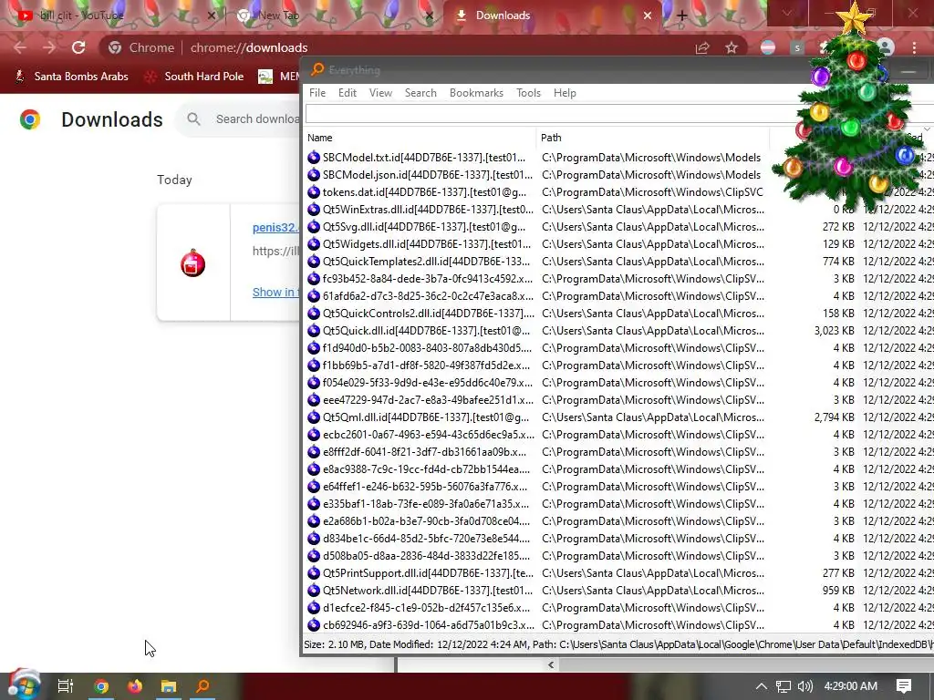Open Windows Start button with Santa hat
The image size is (934, 700).
point(24,685)
